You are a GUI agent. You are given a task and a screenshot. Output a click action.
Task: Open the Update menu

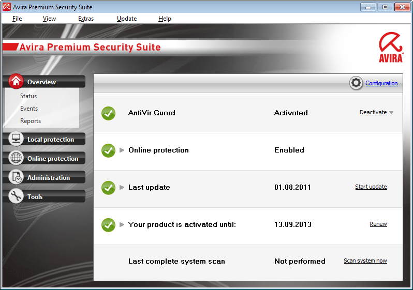(127, 19)
